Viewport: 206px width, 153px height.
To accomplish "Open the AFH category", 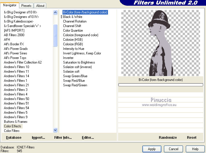I will pos(7,40).
